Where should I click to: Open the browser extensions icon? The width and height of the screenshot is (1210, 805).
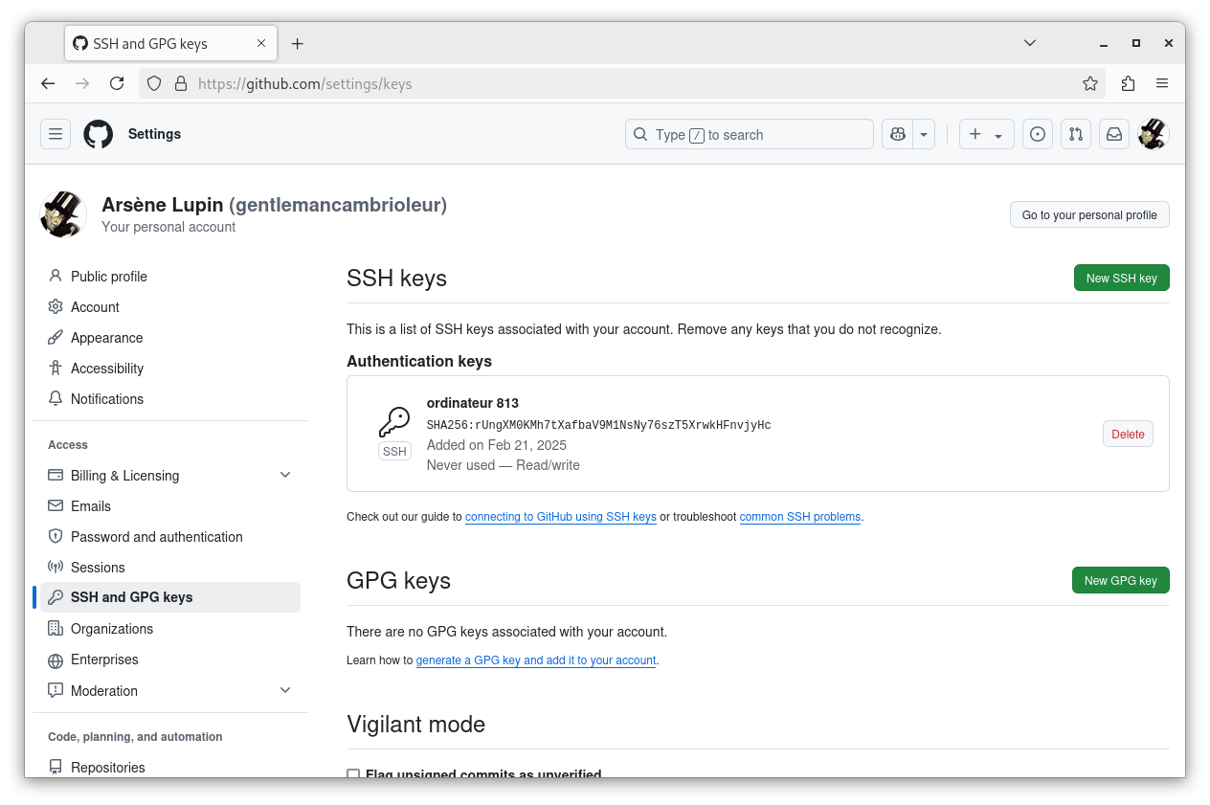pyautogui.click(x=1128, y=83)
